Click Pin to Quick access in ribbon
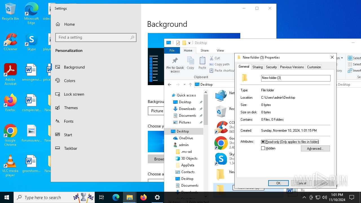 pyautogui.click(x=175, y=65)
